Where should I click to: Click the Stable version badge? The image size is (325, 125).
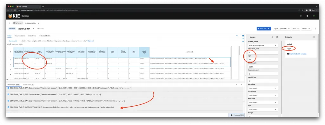pos(24,41)
